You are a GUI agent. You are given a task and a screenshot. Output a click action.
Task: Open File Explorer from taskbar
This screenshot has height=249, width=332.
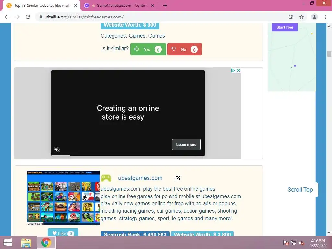click(x=26, y=243)
